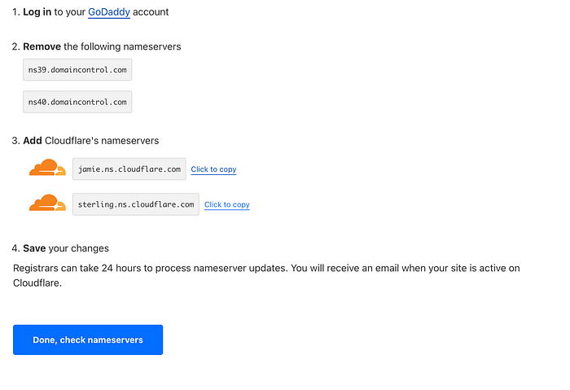
Task: Click the word account after GoDaddy
Action: coord(151,12)
